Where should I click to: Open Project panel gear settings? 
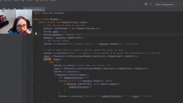coord(15,9)
